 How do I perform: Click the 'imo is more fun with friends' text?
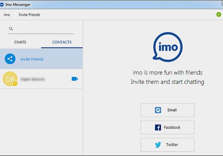[167, 73]
